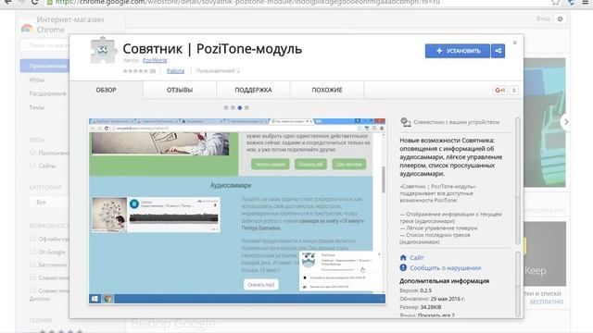
Task: Open the Поддержка tab
Action: 253,90
